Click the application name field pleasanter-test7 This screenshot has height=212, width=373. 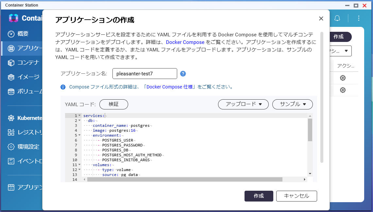click(x=144, y=74)
